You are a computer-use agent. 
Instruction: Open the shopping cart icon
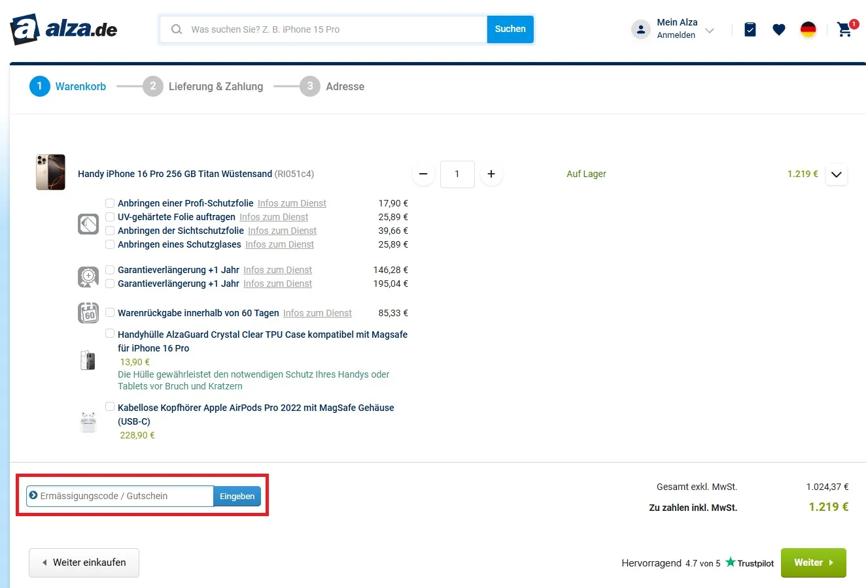(x=844, y=29)
